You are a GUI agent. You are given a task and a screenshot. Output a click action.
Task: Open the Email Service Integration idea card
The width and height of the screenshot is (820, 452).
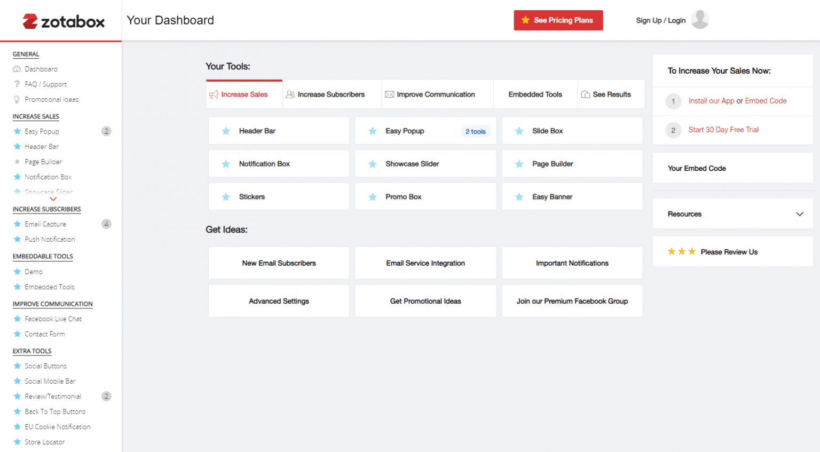click(425, 263)
